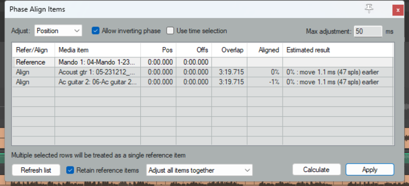Image resolution: width=409 pixels, height=186 pixels.
Task: Click the Offs column header
Action: [x=194, y=50]
